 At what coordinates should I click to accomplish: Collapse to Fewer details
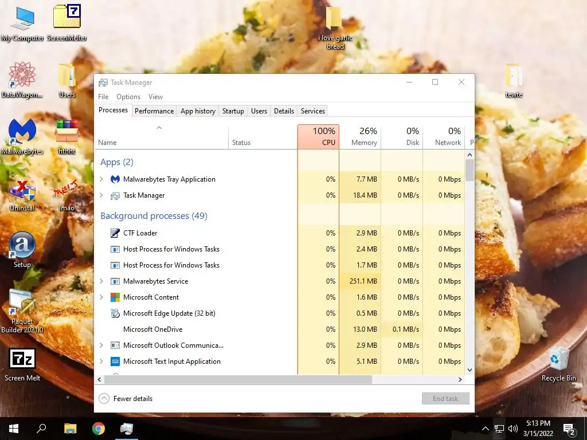click(x=126, y=399)
